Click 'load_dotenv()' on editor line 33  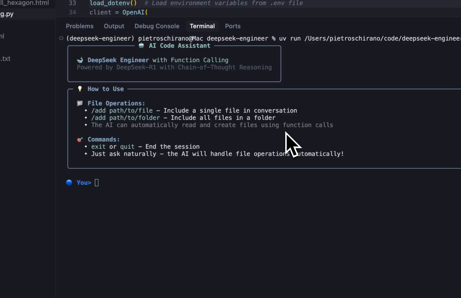[x=113, y=3]
